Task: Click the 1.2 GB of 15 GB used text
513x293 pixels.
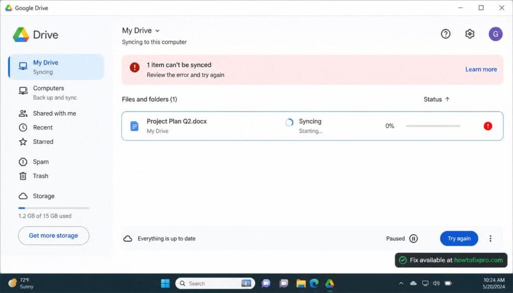Action: pyautogui.click(x=45, y=216)
